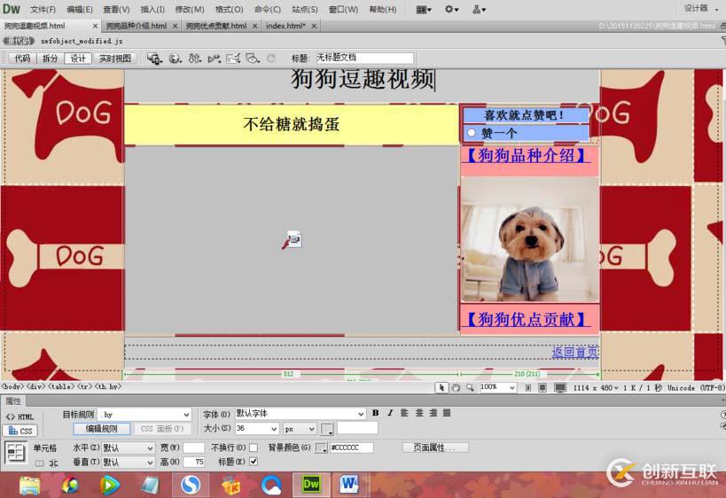726x498 pixels.
Task: Apply bold with the B icon
Action: 376,413
